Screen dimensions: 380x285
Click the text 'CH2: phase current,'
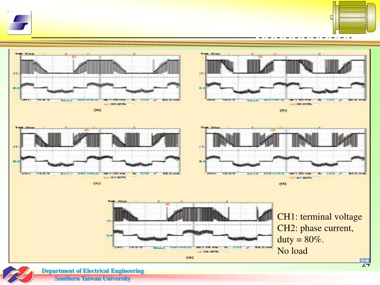pyautogui.click(x=315, y=228)
